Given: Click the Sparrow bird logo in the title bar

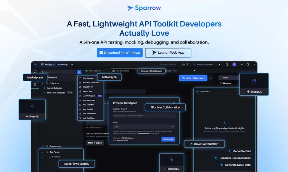Looking at the screenshot, I should tap(35, 64).
